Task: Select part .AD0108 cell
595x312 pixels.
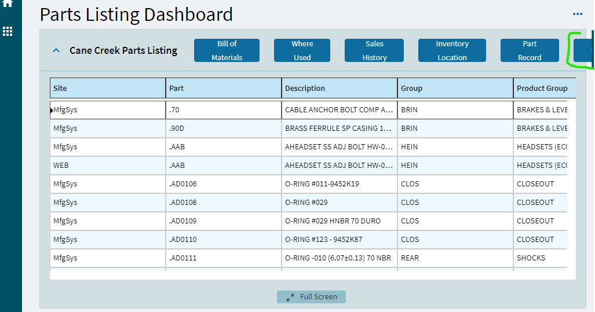Action: click(224, 203)
